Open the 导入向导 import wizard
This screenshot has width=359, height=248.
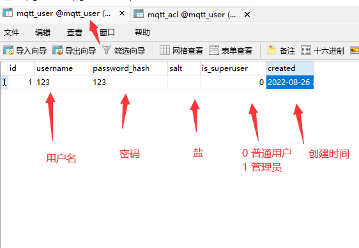(25, 50)
